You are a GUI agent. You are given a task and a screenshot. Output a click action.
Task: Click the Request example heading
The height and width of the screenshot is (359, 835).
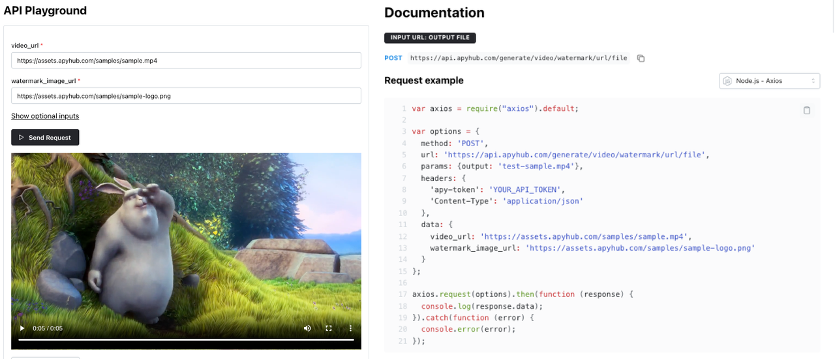tap(424, 80)
